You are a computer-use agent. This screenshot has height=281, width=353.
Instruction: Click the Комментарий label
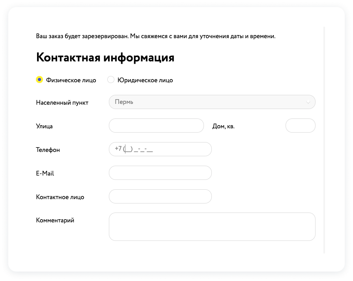point(55,220)
